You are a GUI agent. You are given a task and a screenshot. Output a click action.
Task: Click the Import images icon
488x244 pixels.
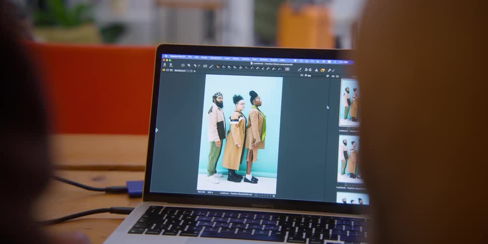(165, 65)
